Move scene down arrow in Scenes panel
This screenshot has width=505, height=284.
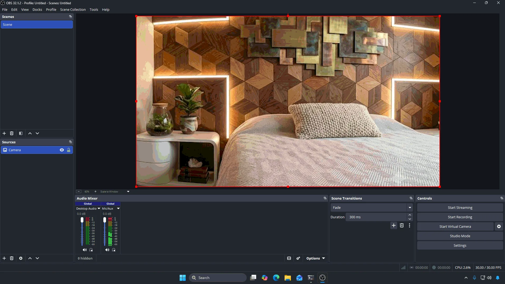37,133
